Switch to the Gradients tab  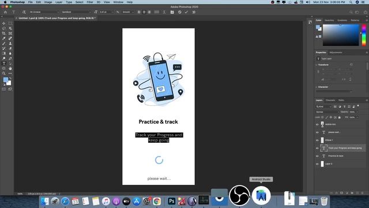[x=342, y=20]
